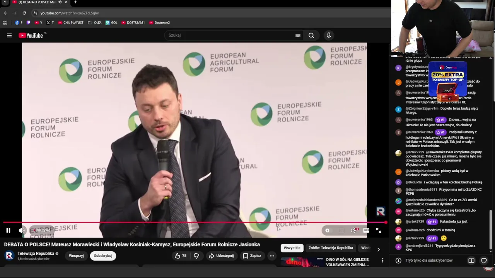Viewport: 495px width, 278px height.
Task: Open @ZbigniewZając-v1m chat avatar
Action: 398,110
